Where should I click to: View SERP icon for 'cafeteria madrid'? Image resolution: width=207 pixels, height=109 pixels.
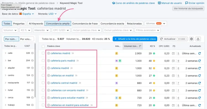pos(173,68)
